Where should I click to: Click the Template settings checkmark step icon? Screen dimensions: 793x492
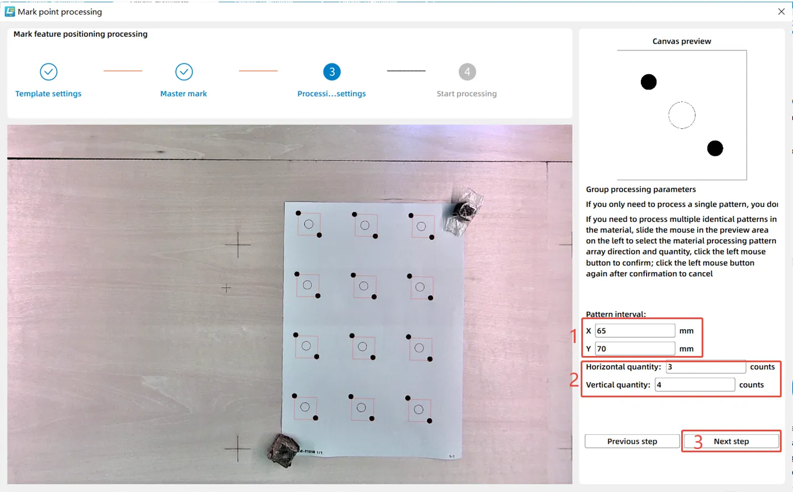49,72
